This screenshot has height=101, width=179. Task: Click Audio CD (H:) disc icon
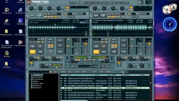(32, 88)
